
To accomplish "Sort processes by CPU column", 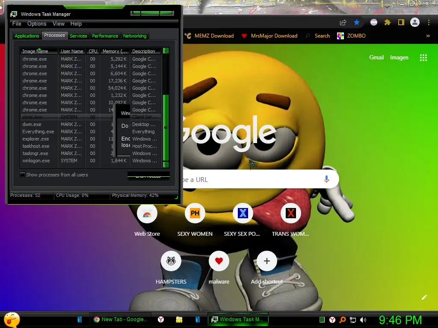I will click(93, 51).
